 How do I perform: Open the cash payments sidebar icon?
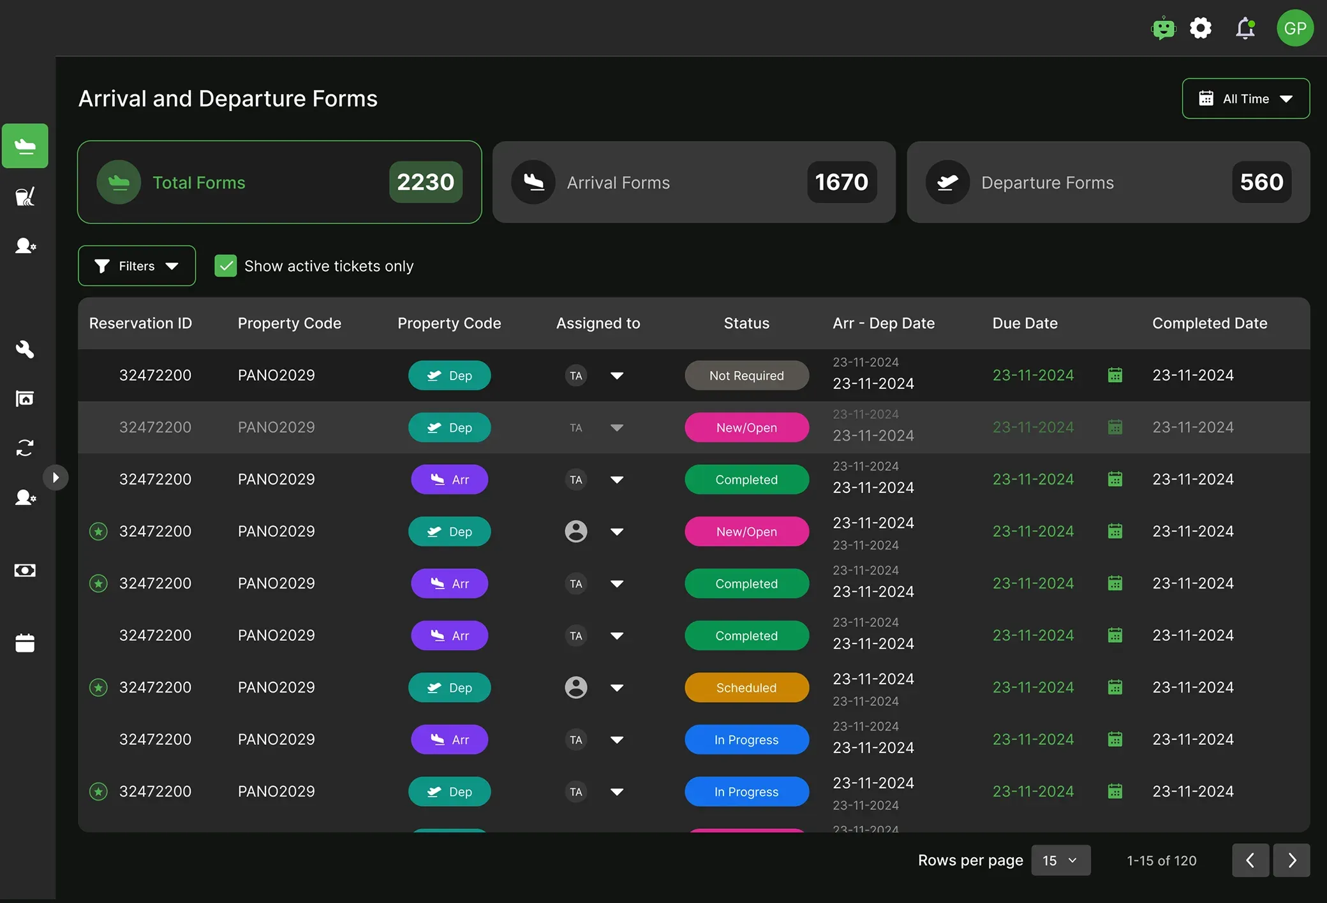[x=25, y=570]
